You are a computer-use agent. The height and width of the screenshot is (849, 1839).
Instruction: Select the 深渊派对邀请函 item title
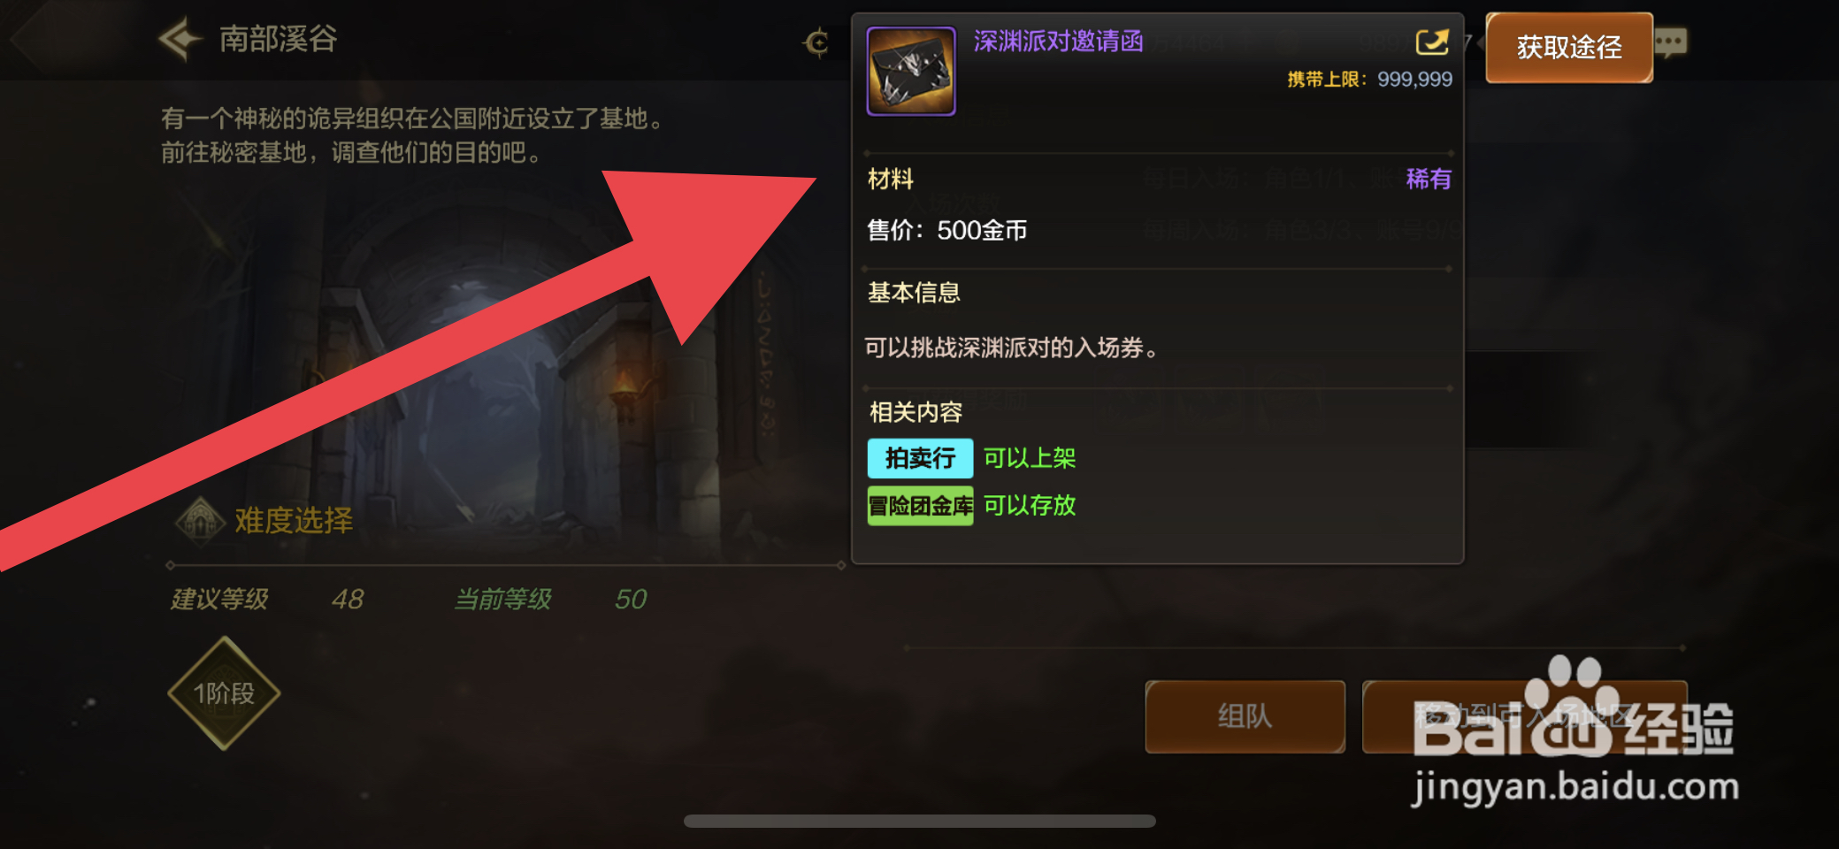tap(1058, 42)
